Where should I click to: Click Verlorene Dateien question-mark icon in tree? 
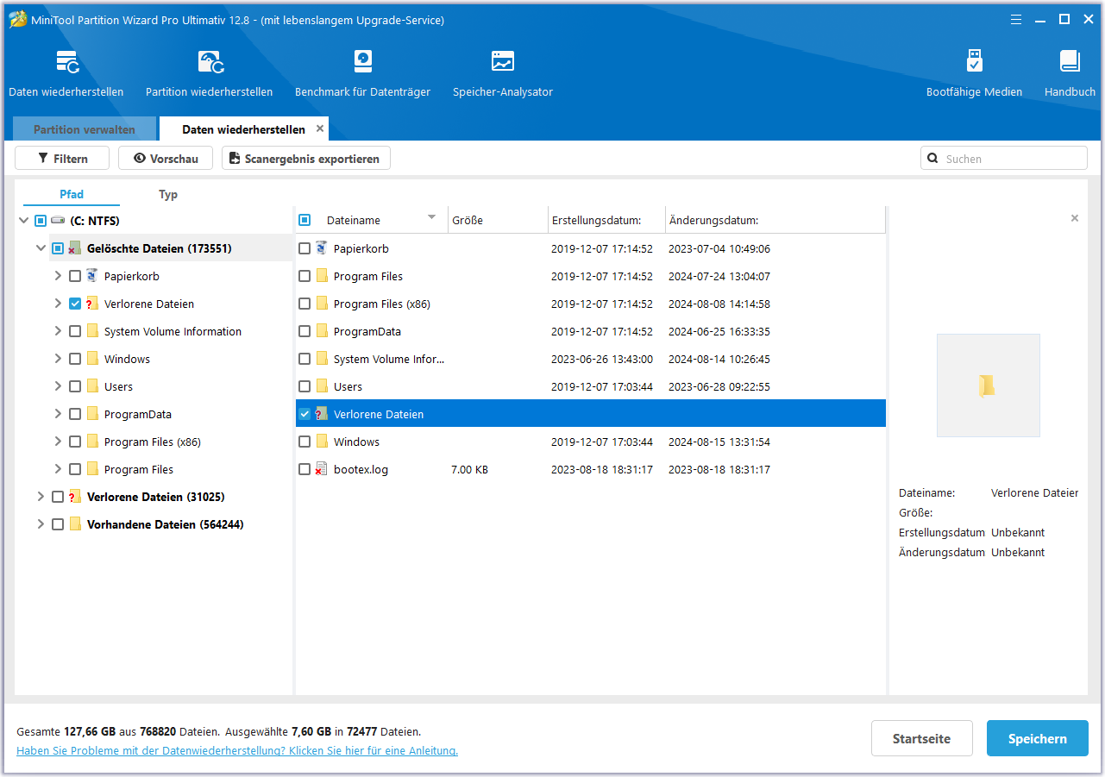pyautogui.click(x=92, y=304)
